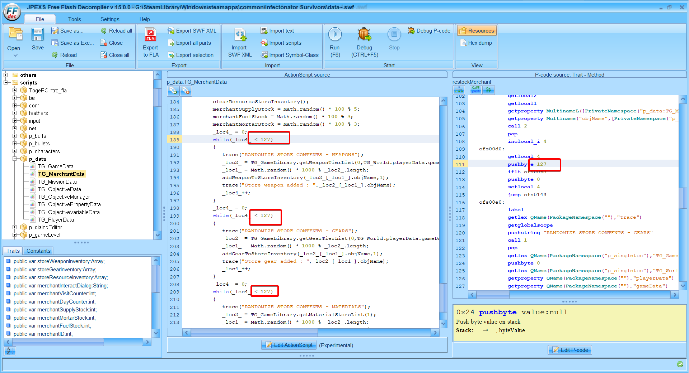Viewport: 689px width, 373px height.
Task: Select trait 'public var merchantFuelStock:int;'
Action: pyautogui.click(x=52, y=326)
